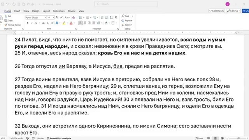Image resolution: width=249 pixels, height=140 pixels.
Task: Open the font name dropdown
Action: click(46, 17)
